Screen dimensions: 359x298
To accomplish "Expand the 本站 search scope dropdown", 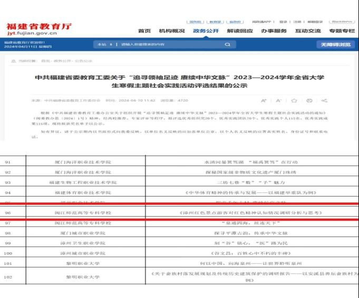I will click(104, 45).
